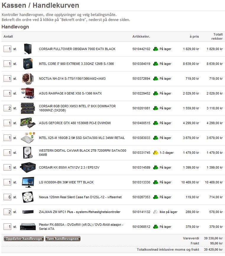
Task: Click quantity field for Nexus 120mm fan
Action: (7, 197)
